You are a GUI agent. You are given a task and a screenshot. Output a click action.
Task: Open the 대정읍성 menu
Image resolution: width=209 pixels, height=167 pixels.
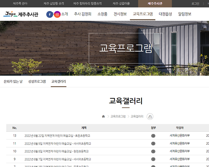point(165,14)
